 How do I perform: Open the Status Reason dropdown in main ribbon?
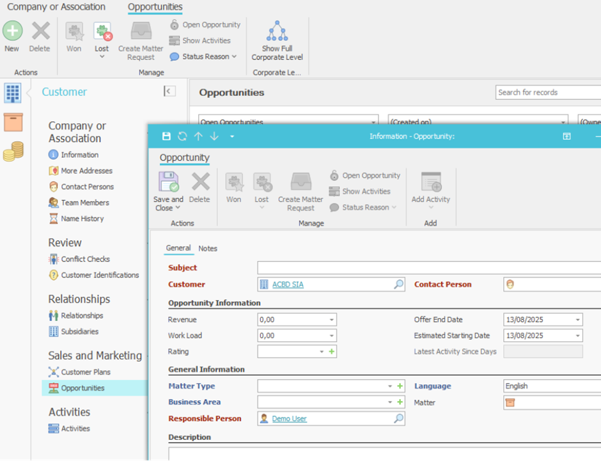[234, 57]
